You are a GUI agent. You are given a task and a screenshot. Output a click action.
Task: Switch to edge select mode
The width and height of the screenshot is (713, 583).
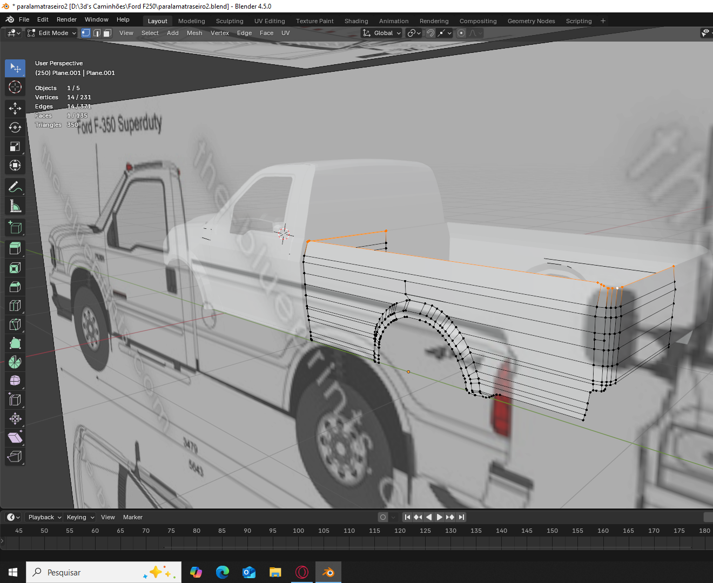(x=97, y=33)
